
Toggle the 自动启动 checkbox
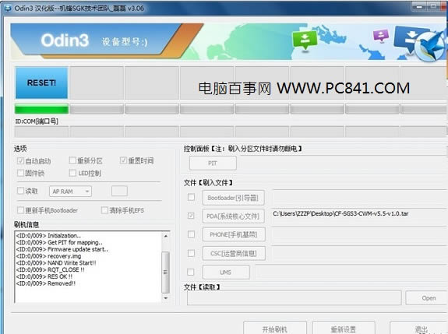[x=20, y=160]
